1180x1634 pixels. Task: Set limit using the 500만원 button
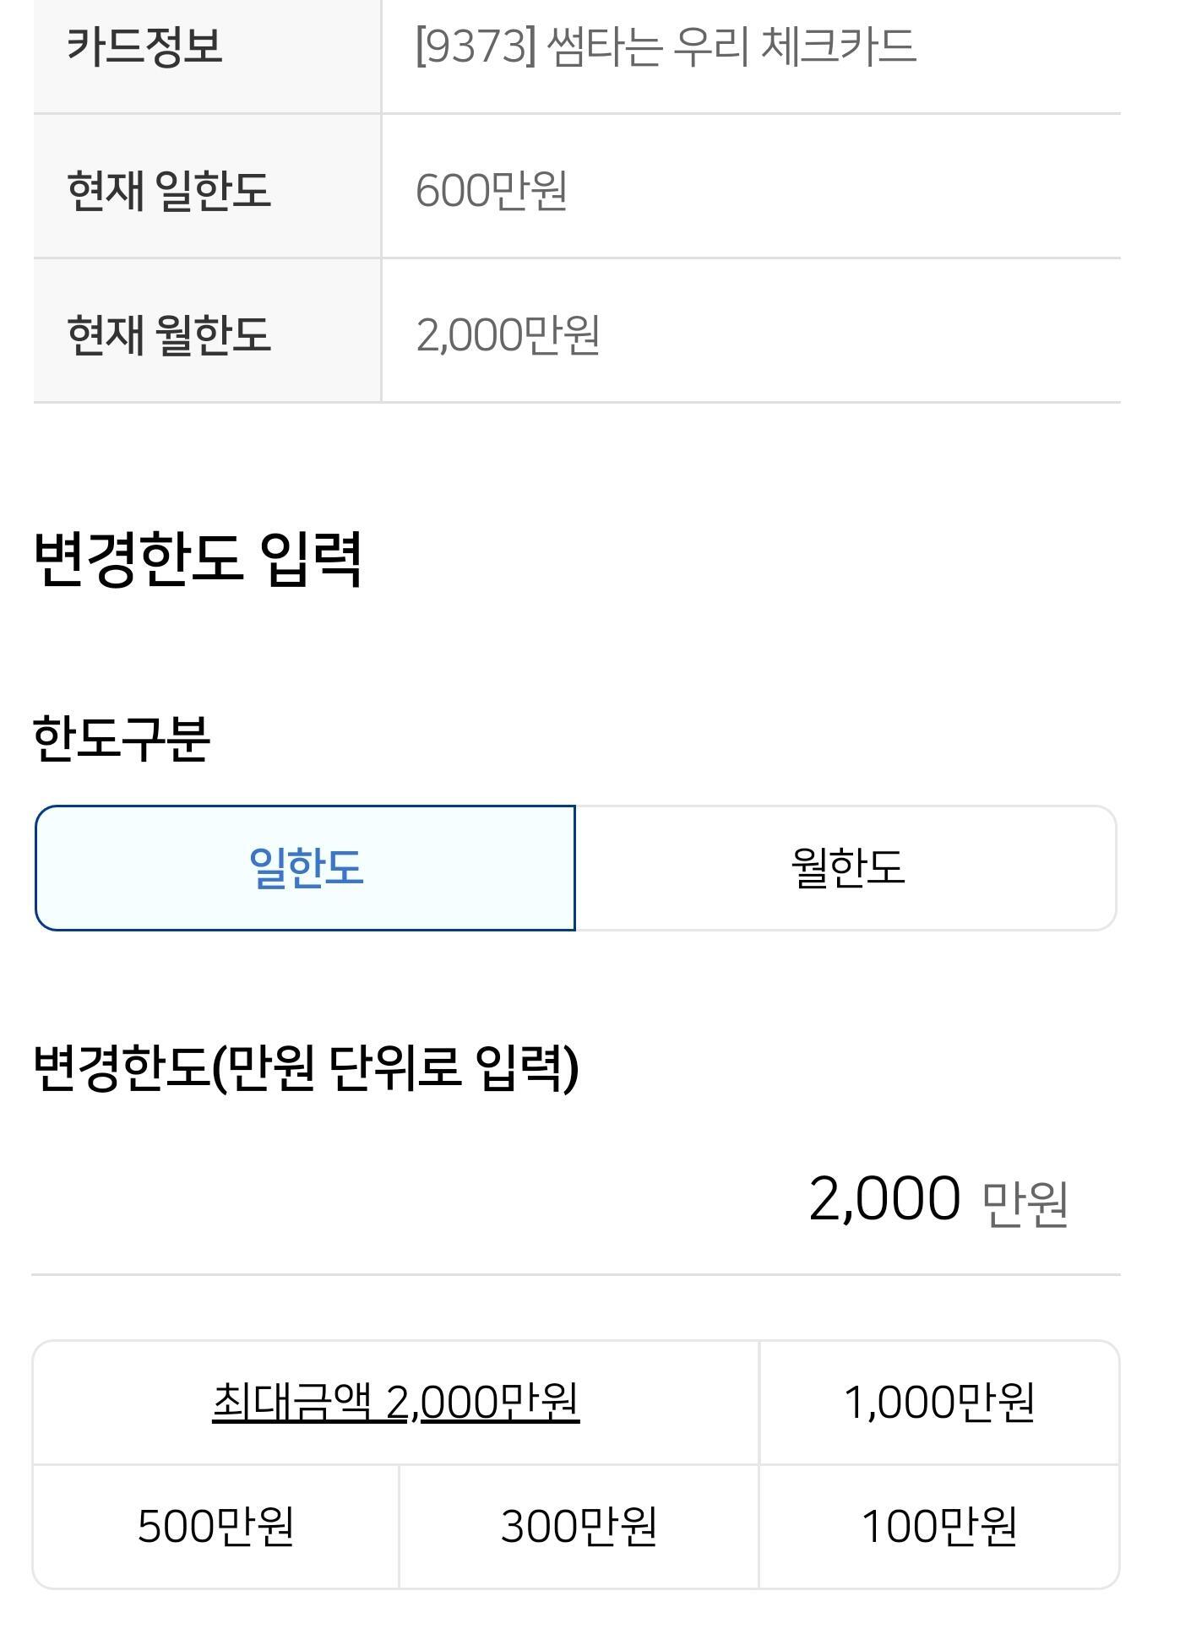(x=216, y=1527)
